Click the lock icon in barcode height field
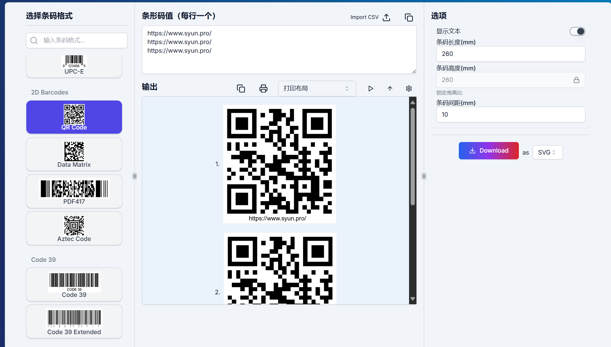The width and height of the screenshot is (611, 347). pyautogui.click(x=576, y=80)
